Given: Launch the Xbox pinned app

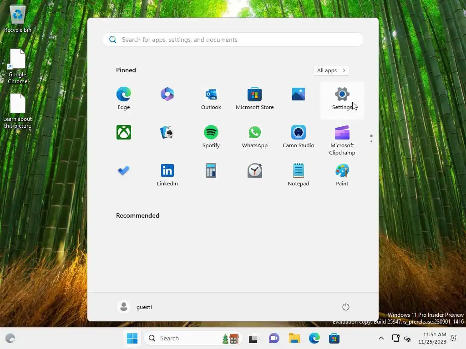Looking at the screenshot, I should pyautogui.click(x=124, y=132).
